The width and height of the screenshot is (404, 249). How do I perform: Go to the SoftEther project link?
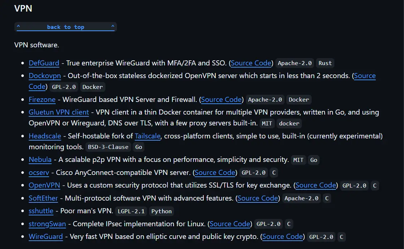(x=43, y=198)
